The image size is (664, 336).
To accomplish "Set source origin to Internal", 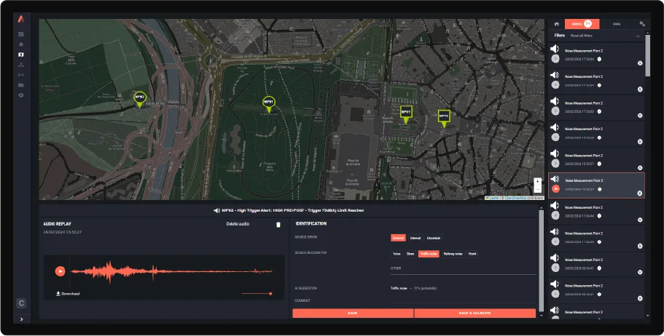I will 415,238.
